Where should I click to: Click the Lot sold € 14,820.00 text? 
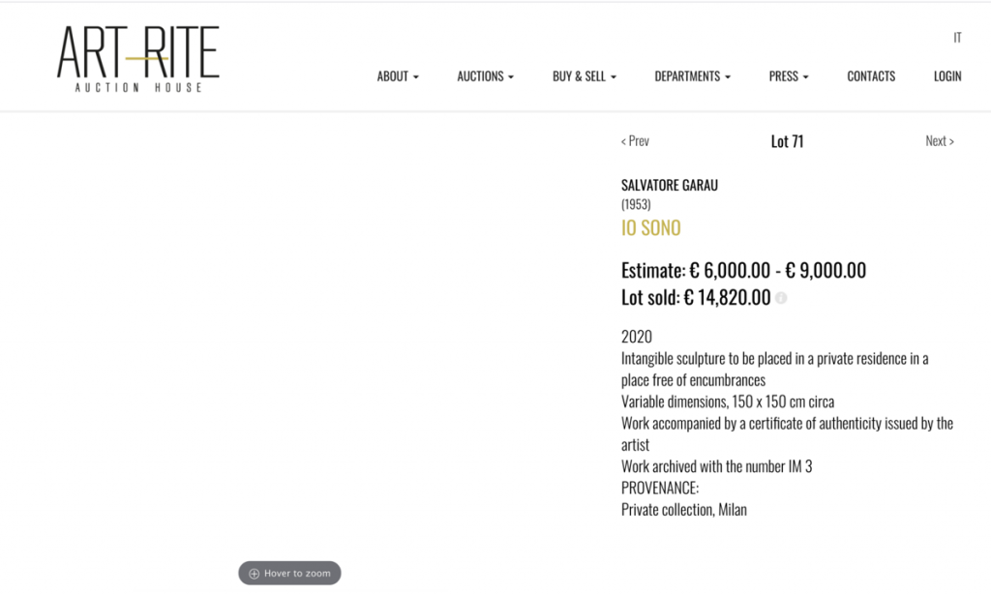click(x=696, y=298)
